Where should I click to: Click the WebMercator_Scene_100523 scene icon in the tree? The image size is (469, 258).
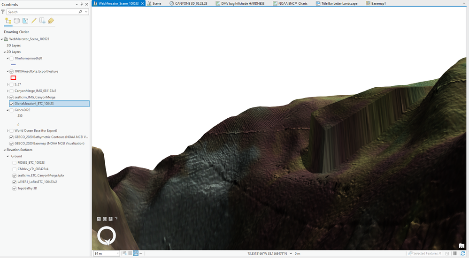(x=6, y=39)
